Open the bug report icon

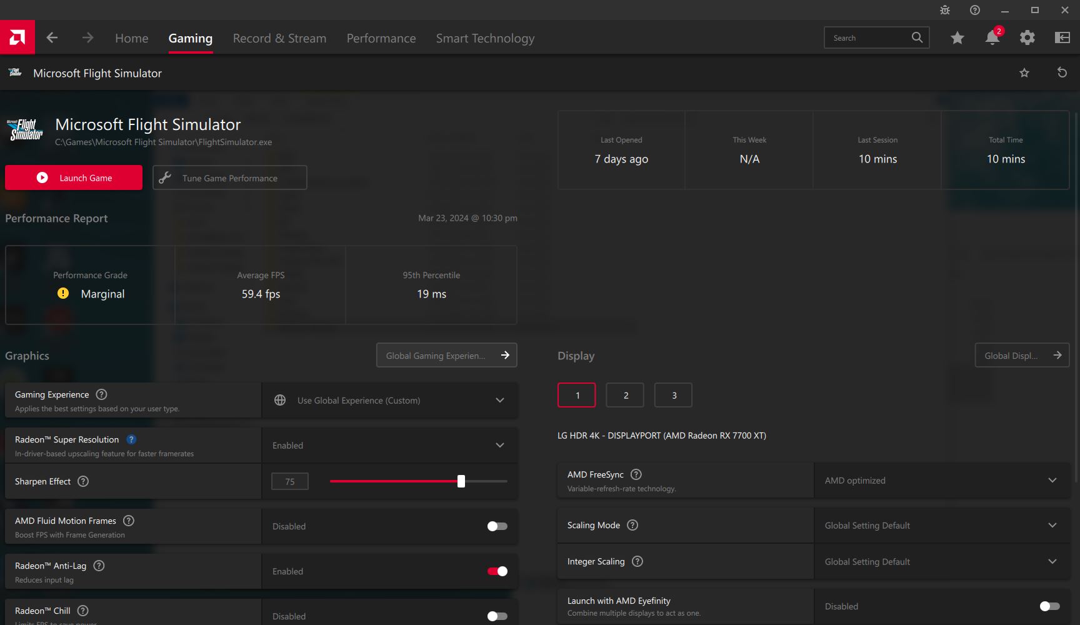coord(945,10)
